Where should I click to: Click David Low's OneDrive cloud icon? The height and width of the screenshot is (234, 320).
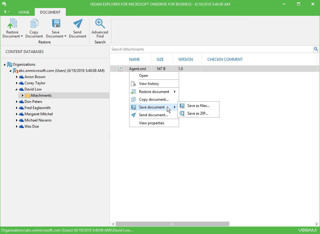coord(21,89)
